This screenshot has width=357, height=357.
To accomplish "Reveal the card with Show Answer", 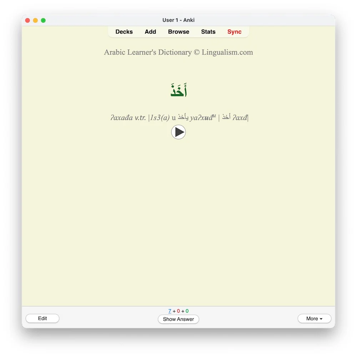I will tap(178, 319).
